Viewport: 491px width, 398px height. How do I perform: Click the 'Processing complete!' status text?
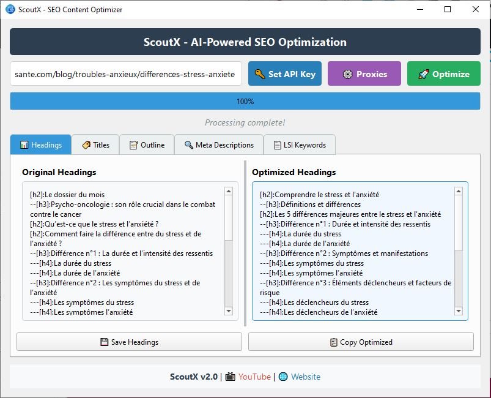pyautogui.click(x=245, y=122)
